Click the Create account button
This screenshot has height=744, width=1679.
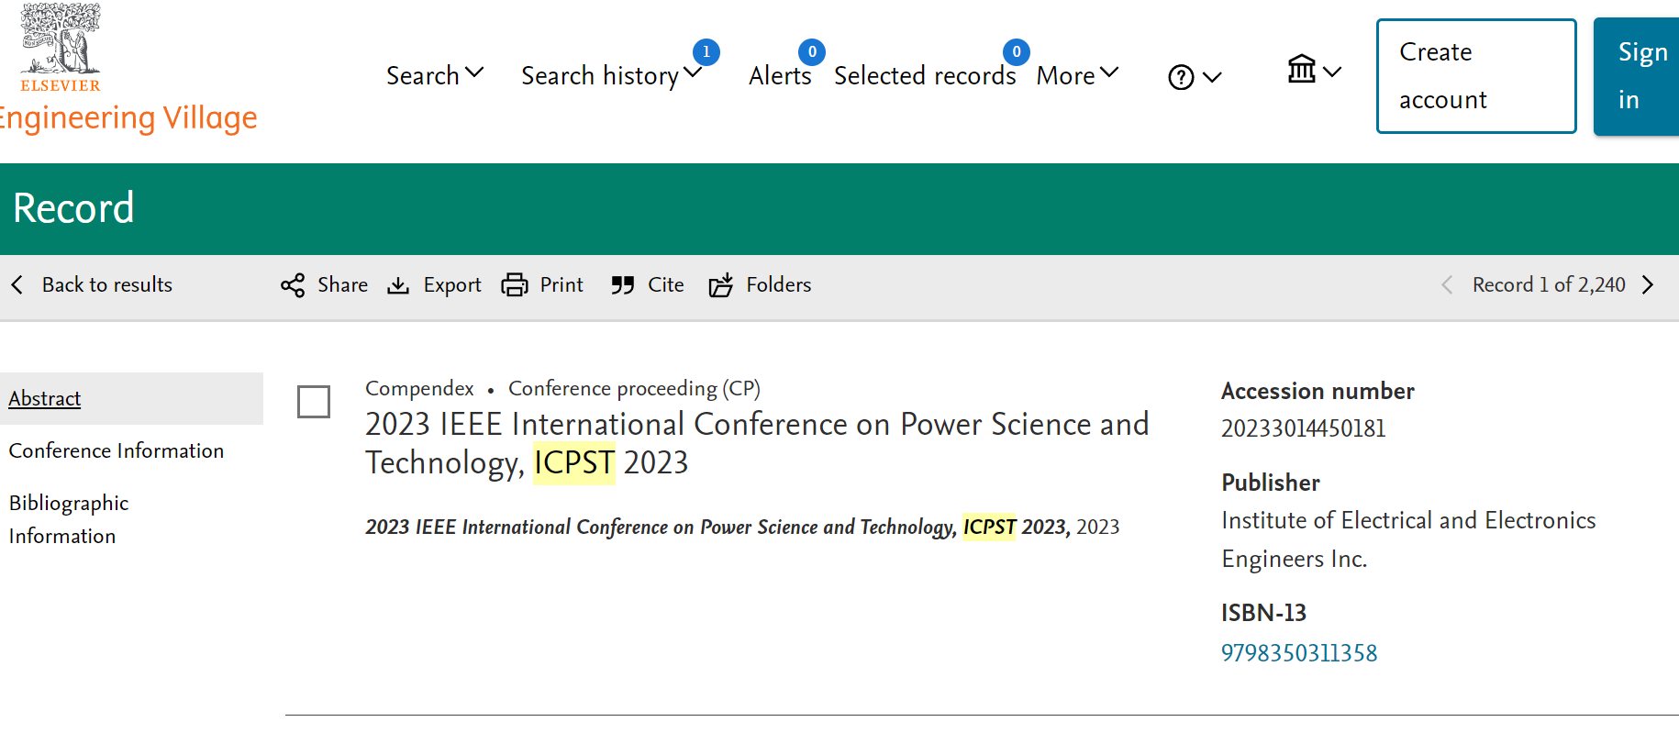coord(1476,76)
